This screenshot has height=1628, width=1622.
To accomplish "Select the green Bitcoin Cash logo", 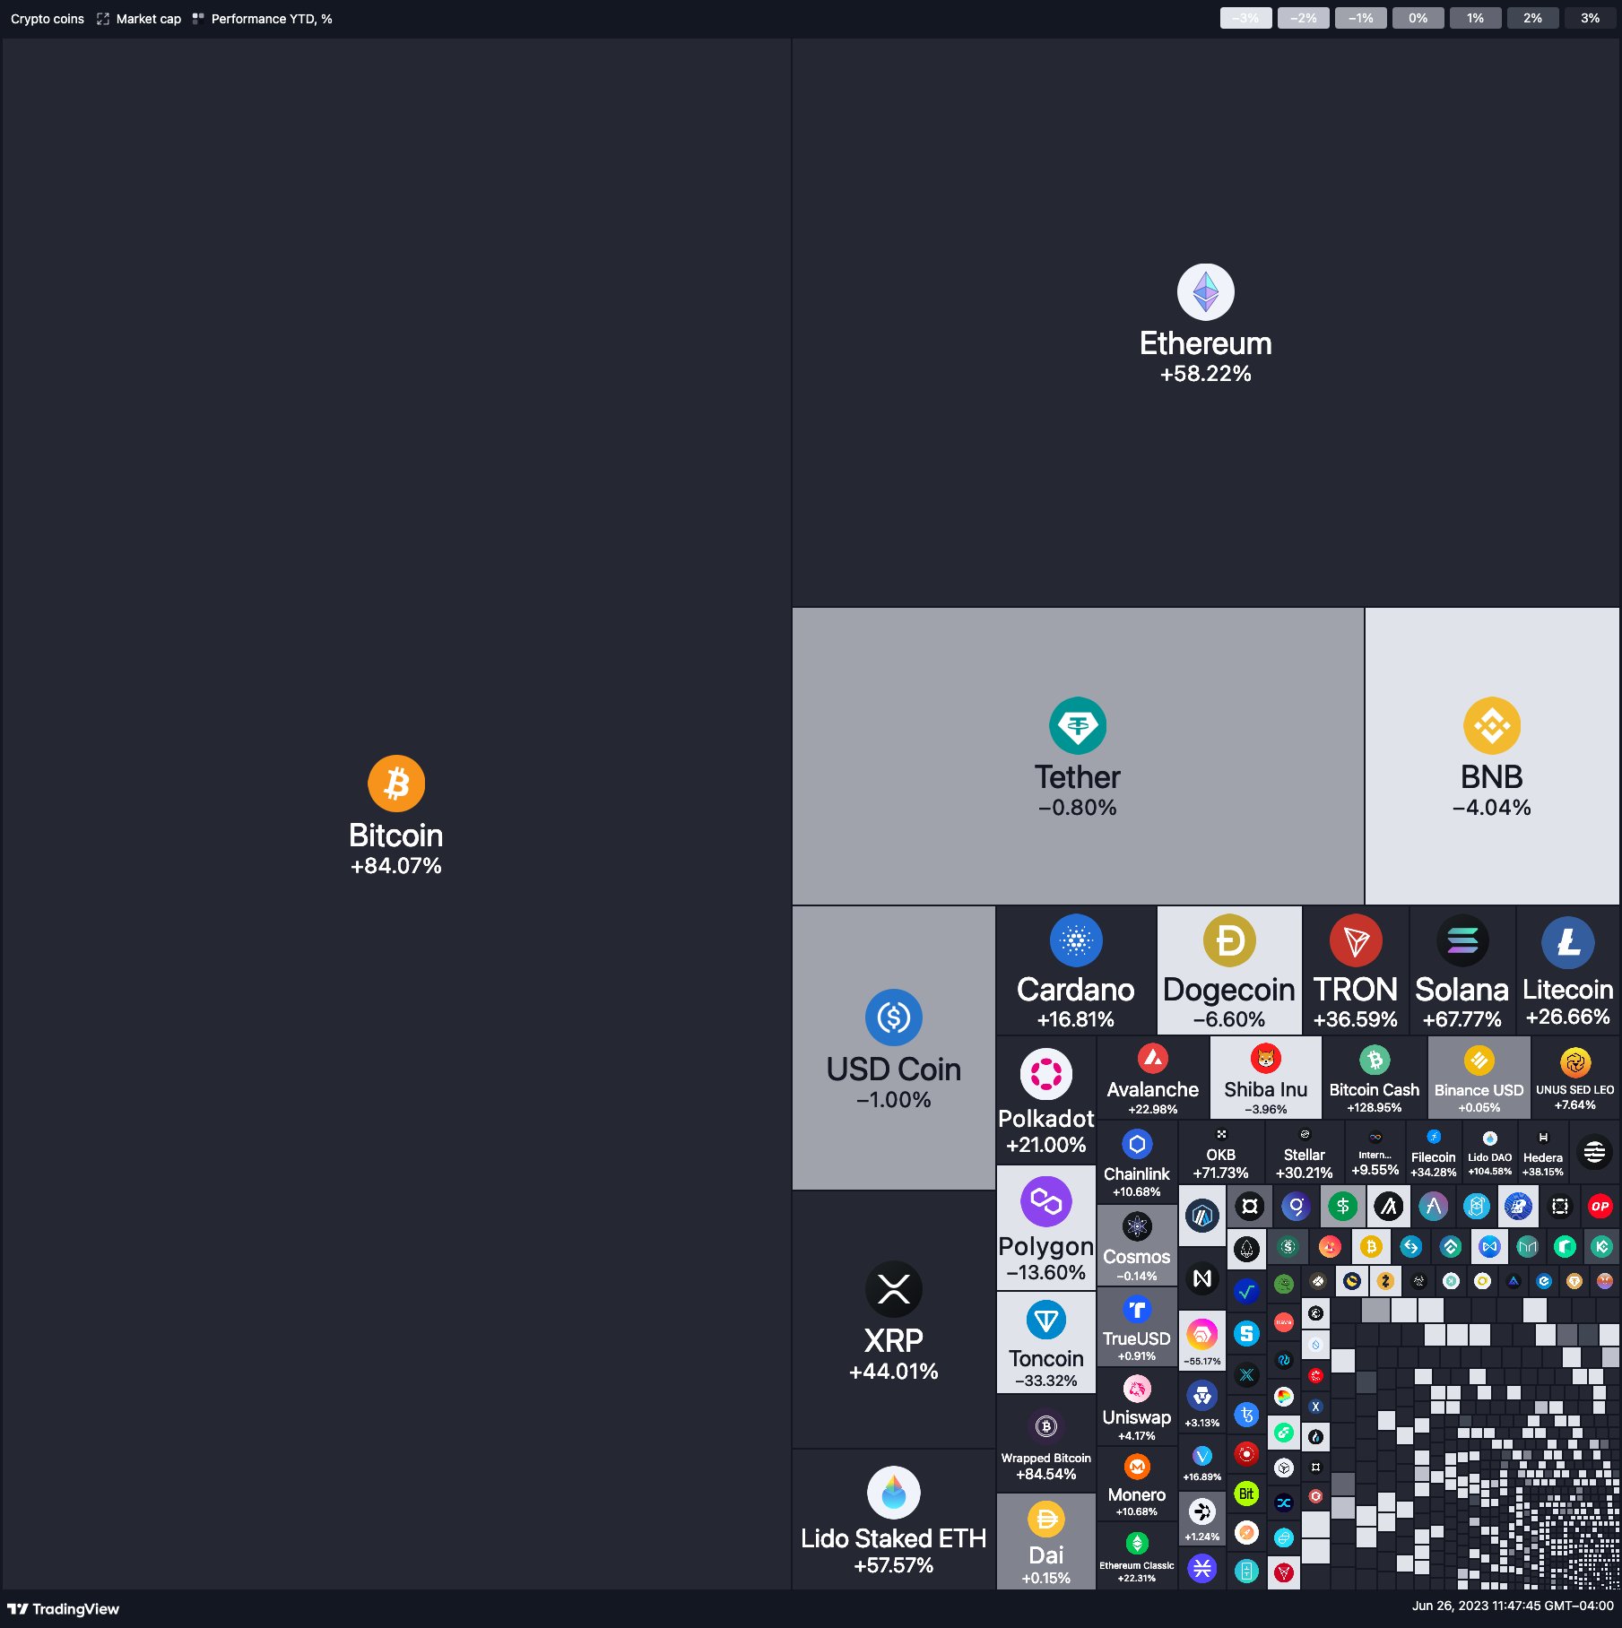I will pyautogui.click(x=1375, y=1060).
